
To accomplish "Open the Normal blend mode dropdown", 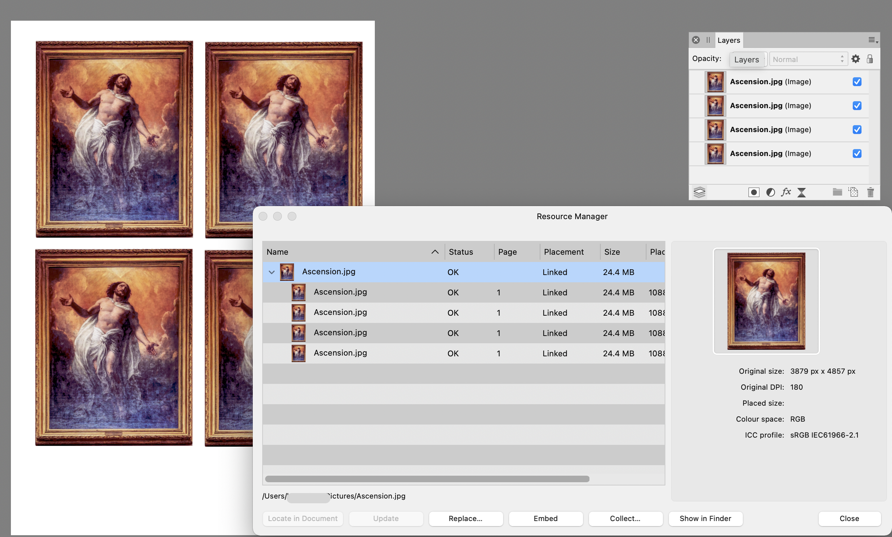I will coord(808,59).
